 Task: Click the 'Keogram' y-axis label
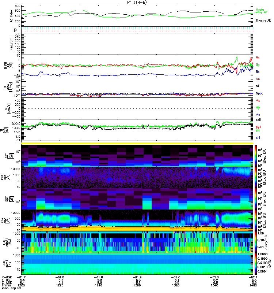12,44
